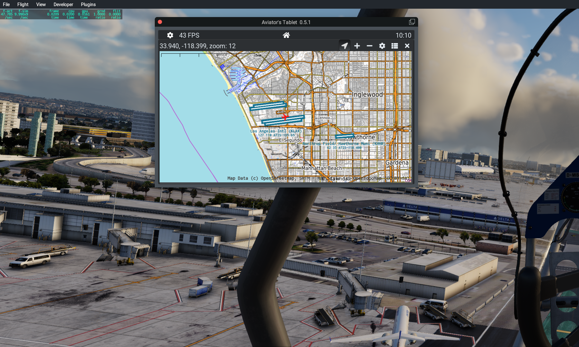Click the El Segundo label on the map
579x347 pixels.
point(290,140)
